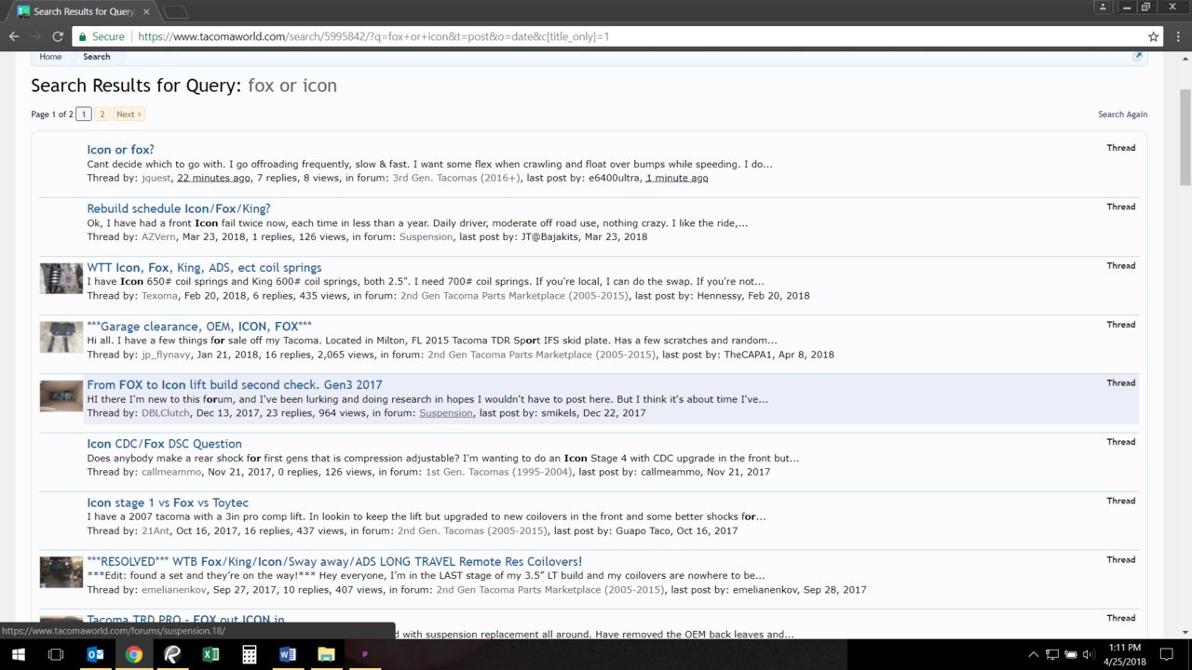Open the Garage clearance OEM ICON FOX thread
1192x670 pixels.
pos(199,326)
